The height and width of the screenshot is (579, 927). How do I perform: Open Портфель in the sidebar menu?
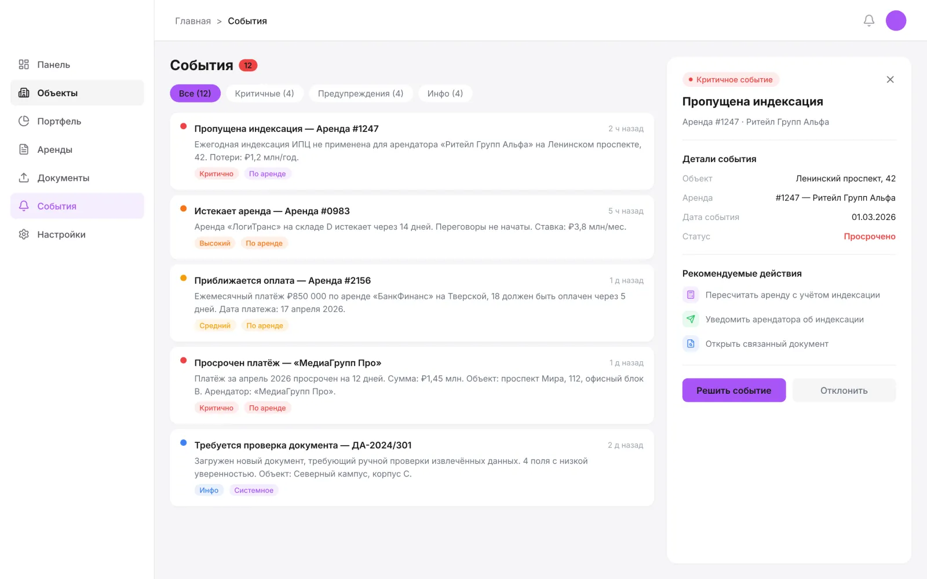(x=77, y=121)
